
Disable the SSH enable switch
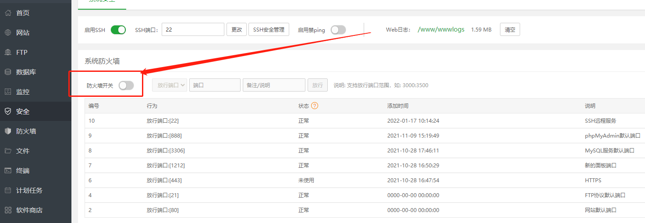point(118,30)
